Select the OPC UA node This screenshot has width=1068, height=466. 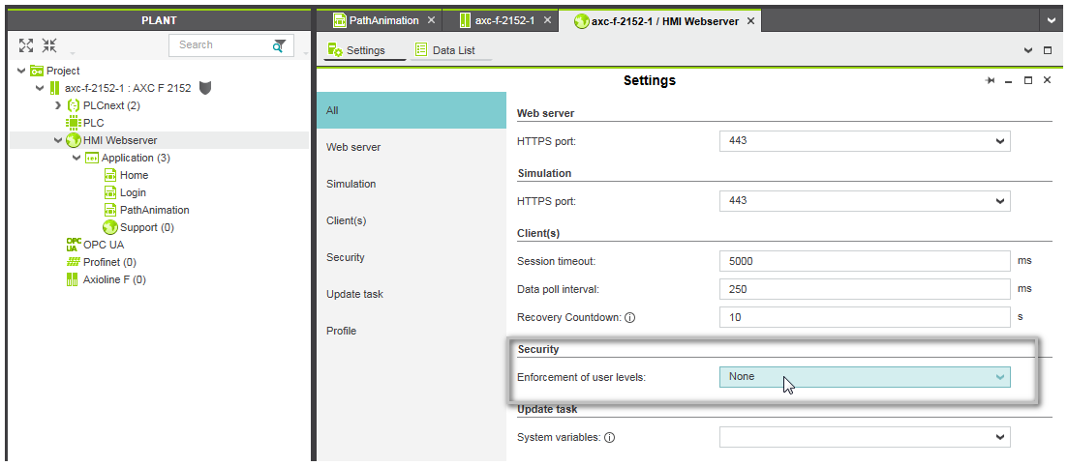point(103,245)
